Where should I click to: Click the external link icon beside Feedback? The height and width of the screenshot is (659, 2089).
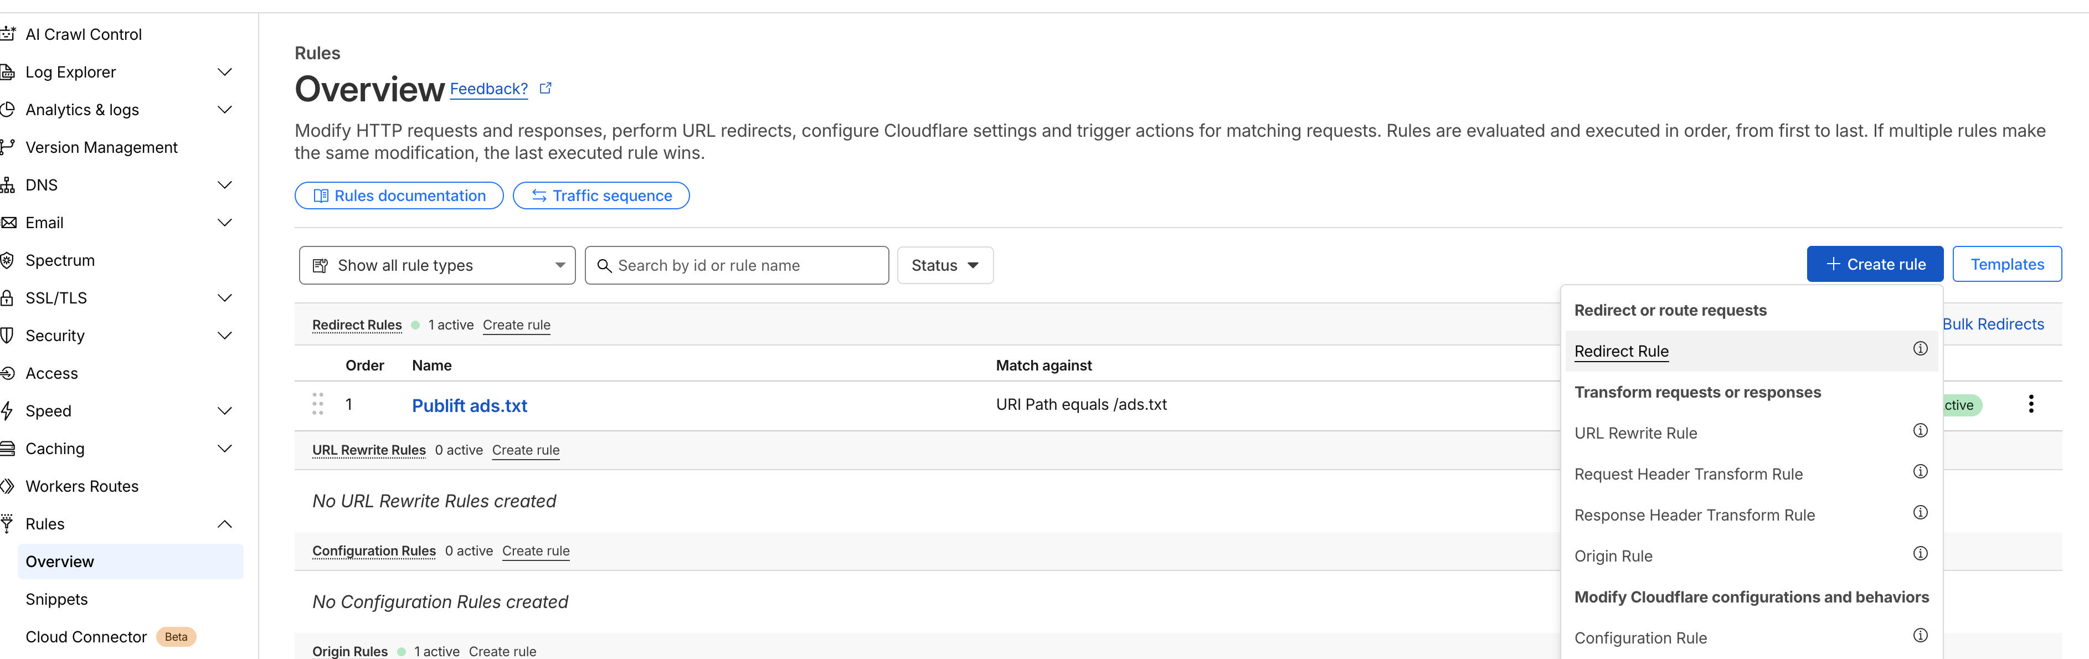tap(546, 89)
